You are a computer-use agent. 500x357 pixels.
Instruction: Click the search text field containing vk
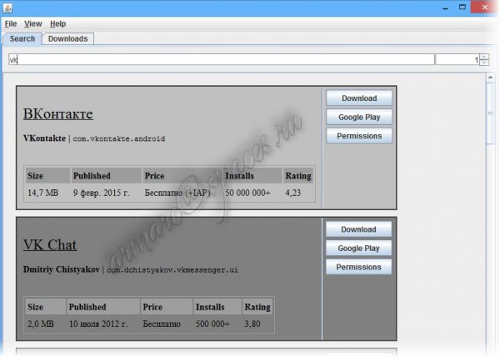[222, 60]
